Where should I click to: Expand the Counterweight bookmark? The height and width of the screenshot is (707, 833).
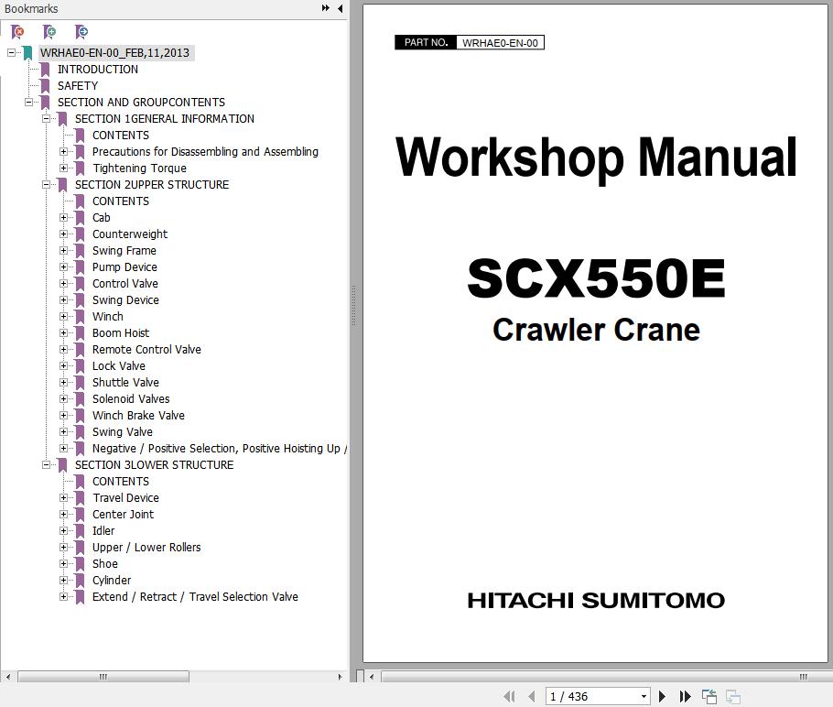[x=63, y=234]
